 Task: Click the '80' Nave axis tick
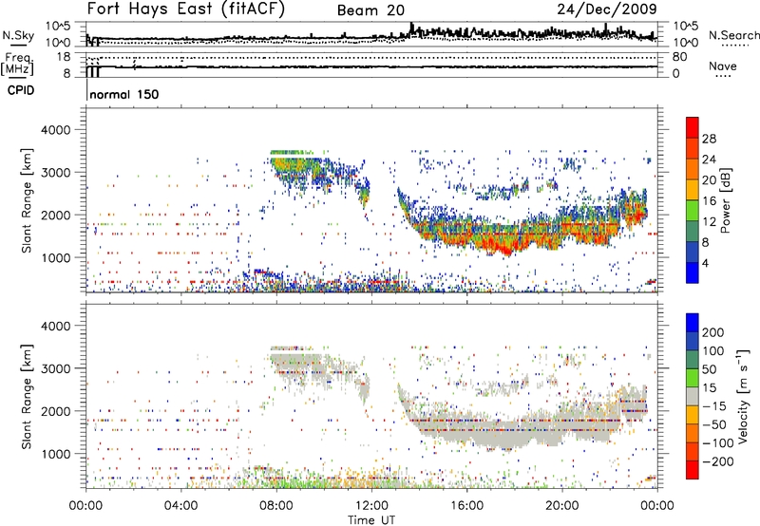click(x=679, y=57)
